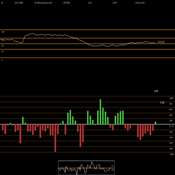Screen dimensions: 175x175
Task: Click the 9 value in the mini chart
Action: (112, 166)
